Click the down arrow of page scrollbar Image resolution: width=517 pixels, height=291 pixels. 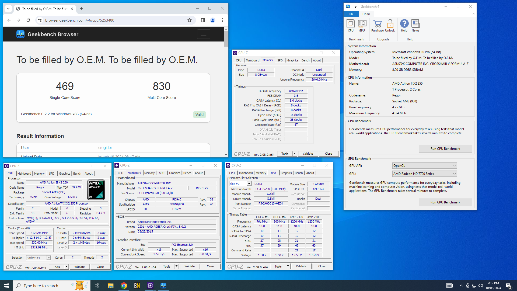coord(226,155)
